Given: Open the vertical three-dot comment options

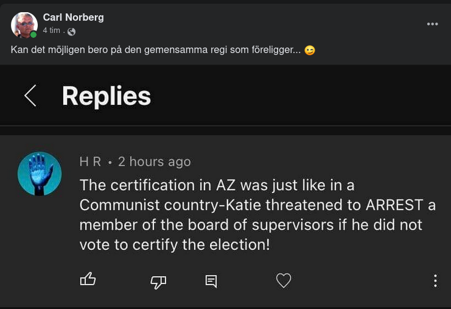Looking at the screenshot, I should (x=435, y=280).
